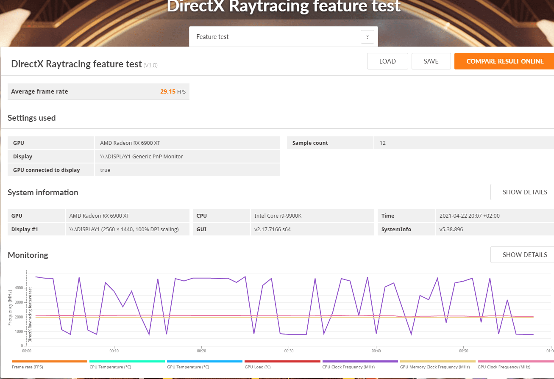This screenshot has height=379, width=554.
Task: Click the DirectX Raytracing feature test heading
Action: (76, 64)
